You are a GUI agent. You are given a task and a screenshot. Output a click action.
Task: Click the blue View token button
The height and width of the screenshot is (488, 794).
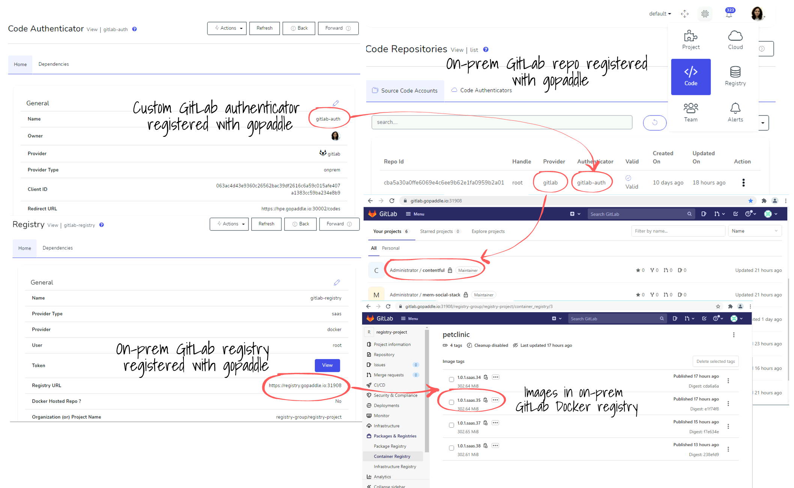click(x=327, y=365)
